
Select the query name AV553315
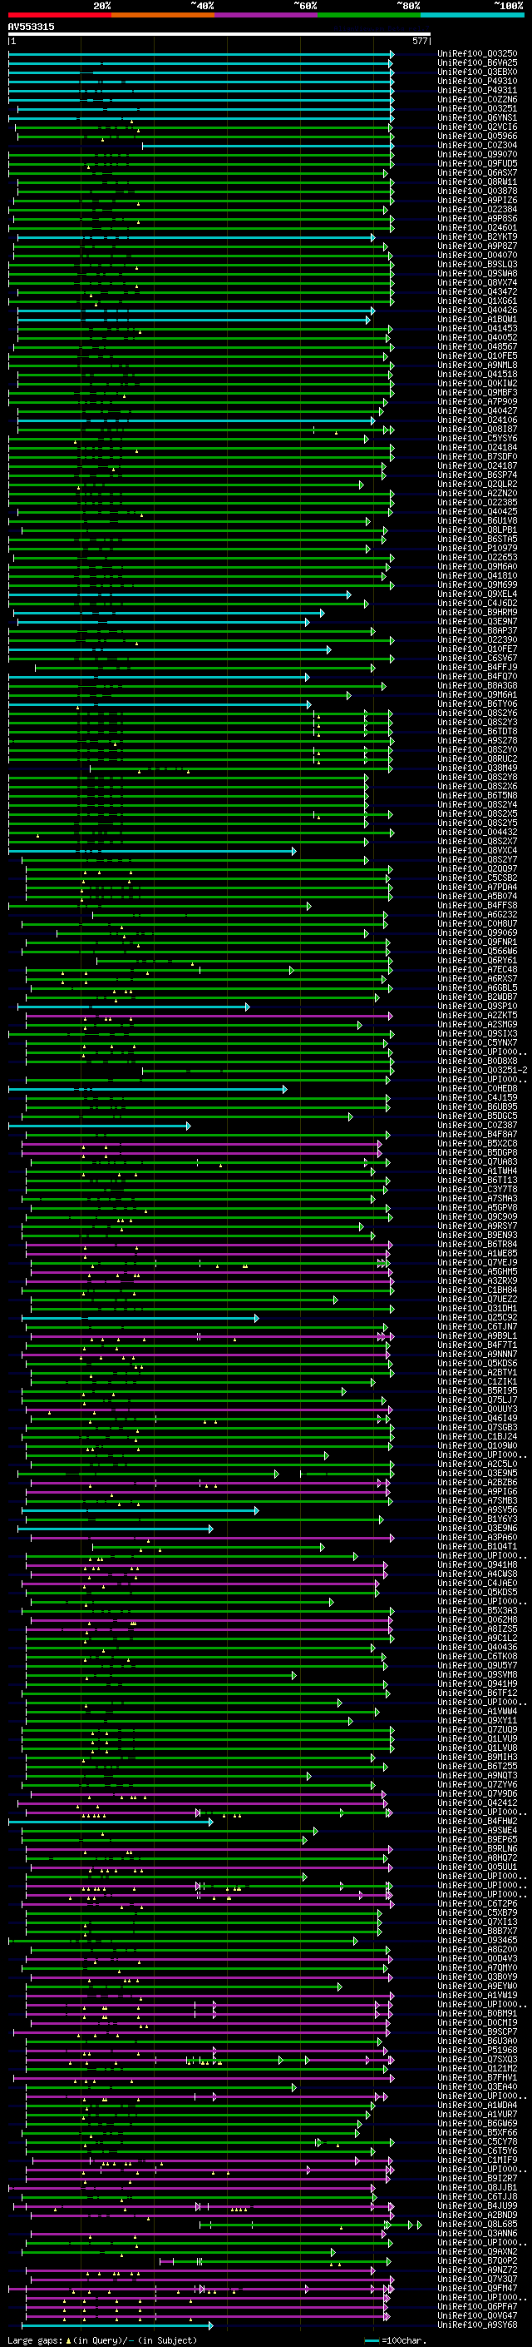click(x=31, y=27)
